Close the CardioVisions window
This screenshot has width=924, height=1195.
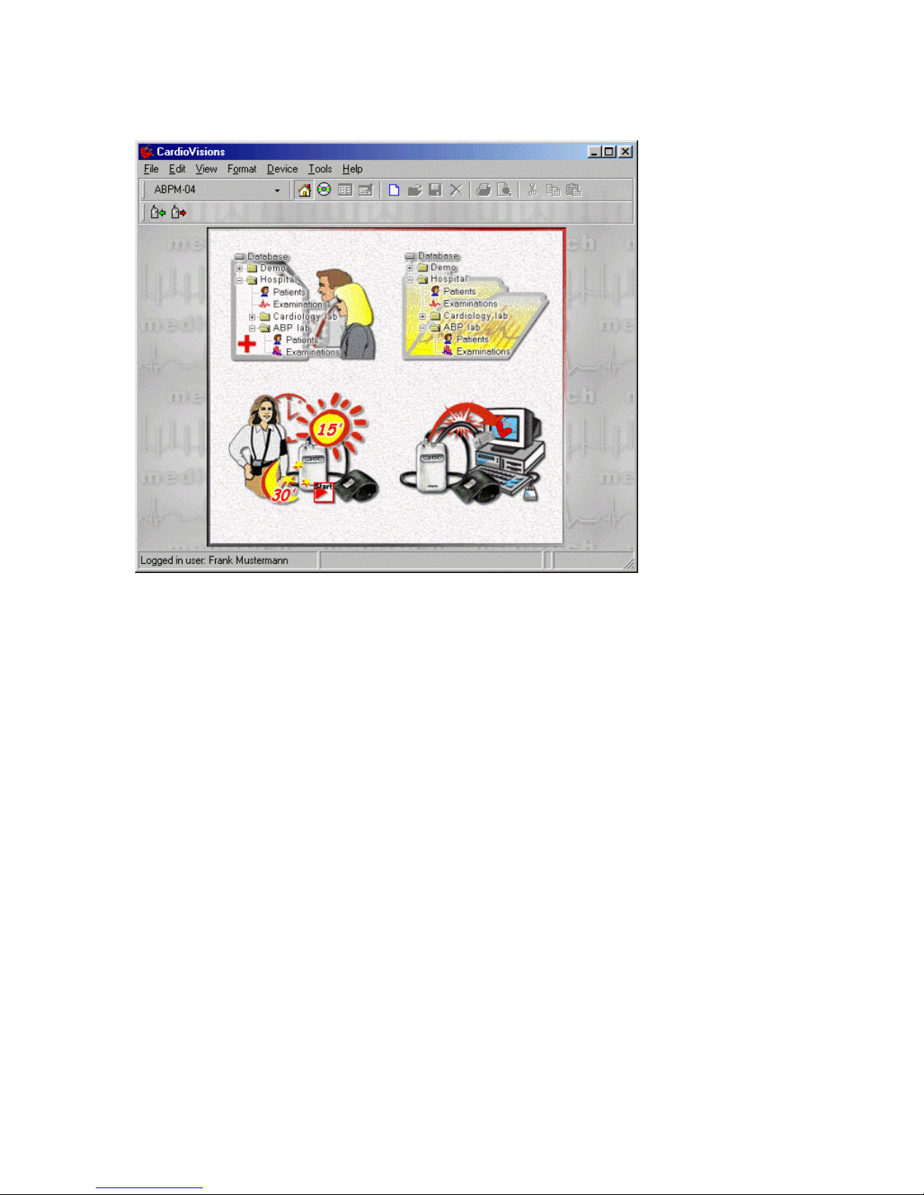click(x=625, y=152)
